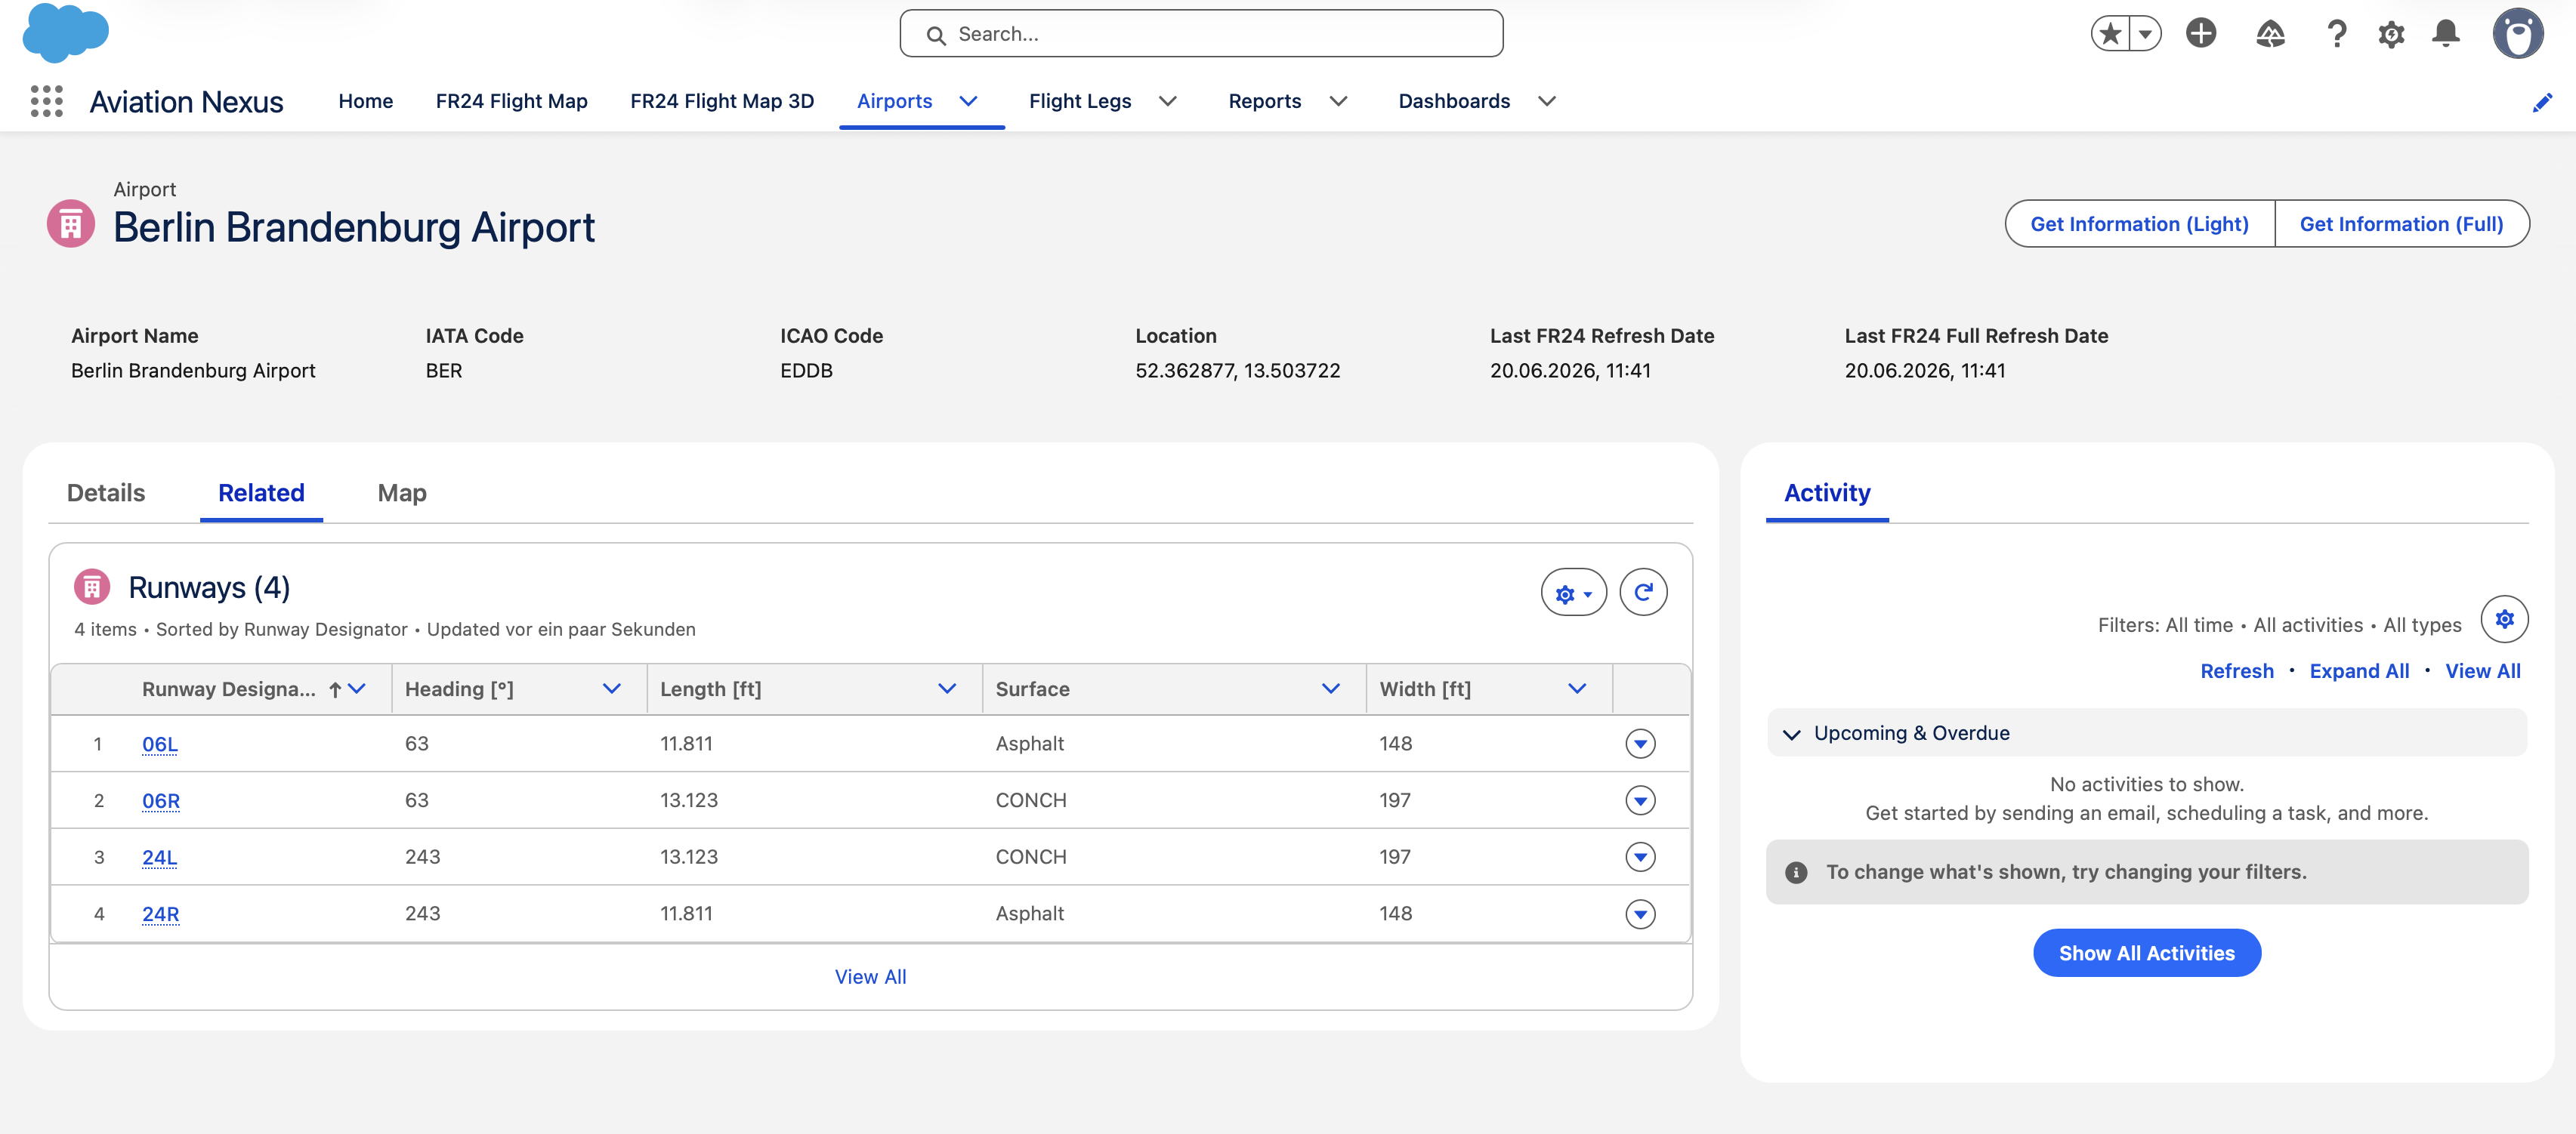Image resolution: width=2576 pixels, height=1134 pixels.
Task: Open the FR24 Flight Map tab
Action: pos(511,101)
